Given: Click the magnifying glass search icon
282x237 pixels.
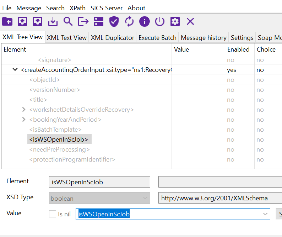Looking at the screenshot, I should tap(68, 21).
